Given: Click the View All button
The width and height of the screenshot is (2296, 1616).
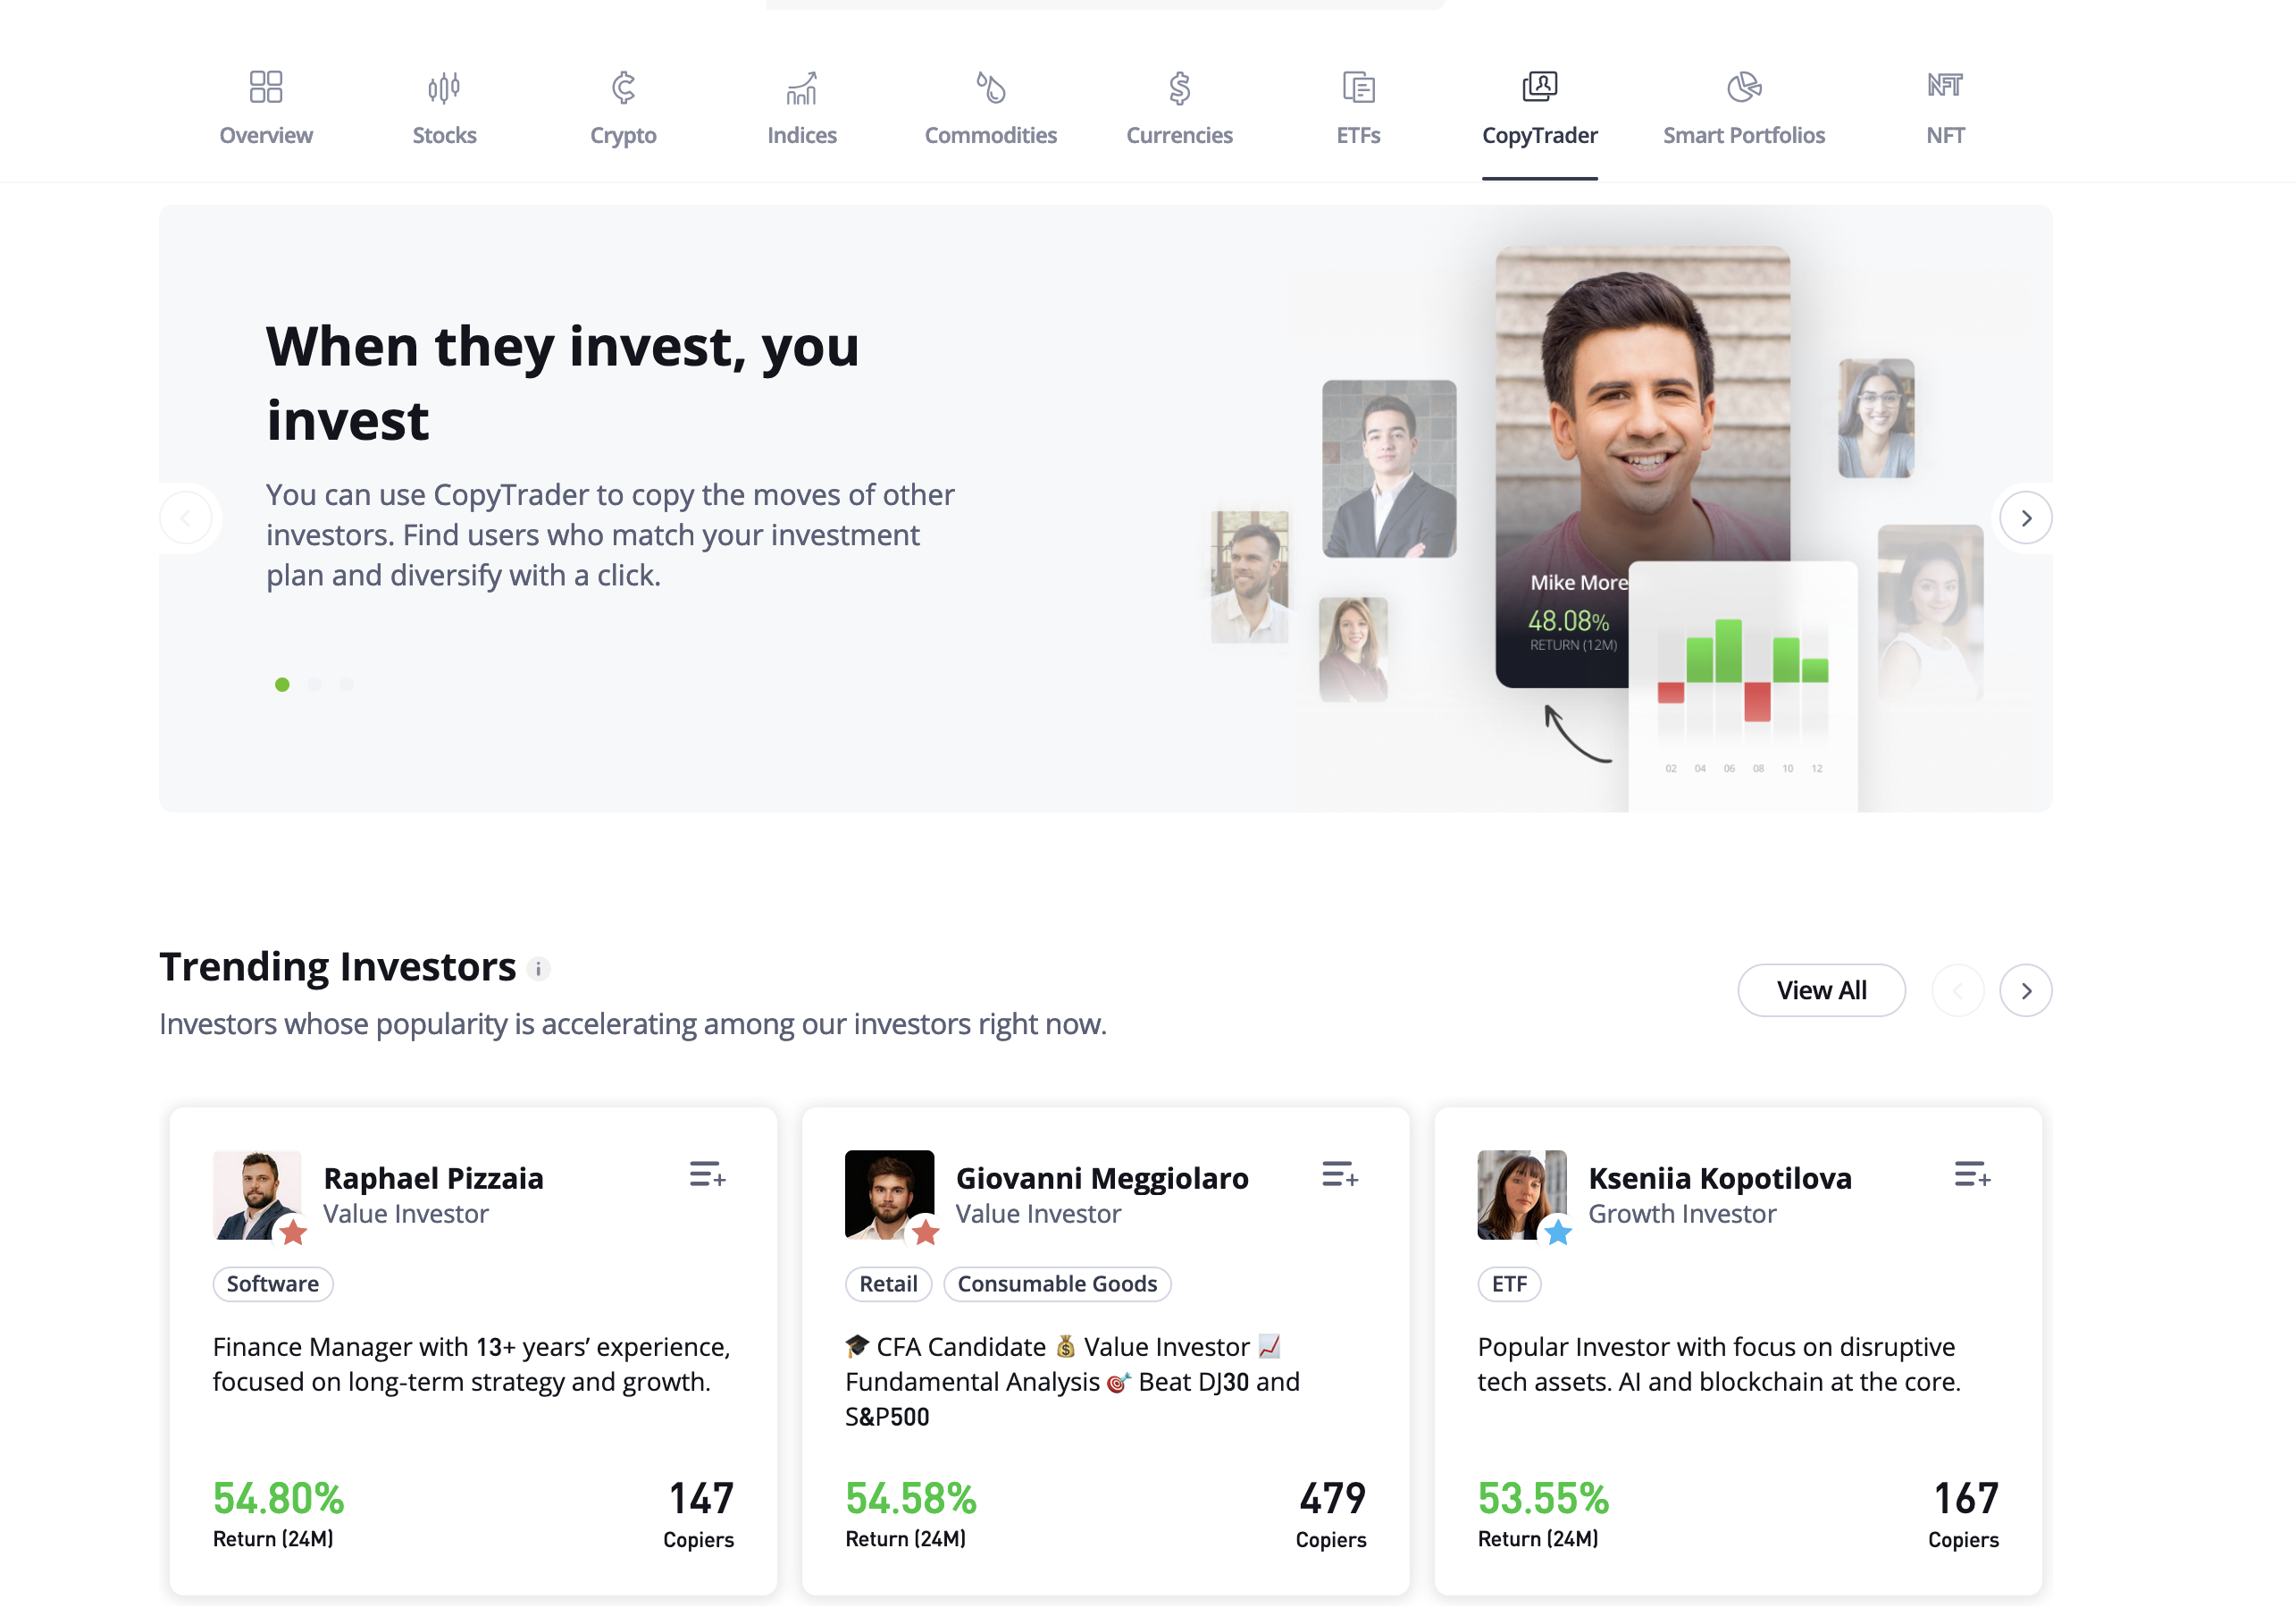Looking at the screenshot, I should [x=1820, y=990].
